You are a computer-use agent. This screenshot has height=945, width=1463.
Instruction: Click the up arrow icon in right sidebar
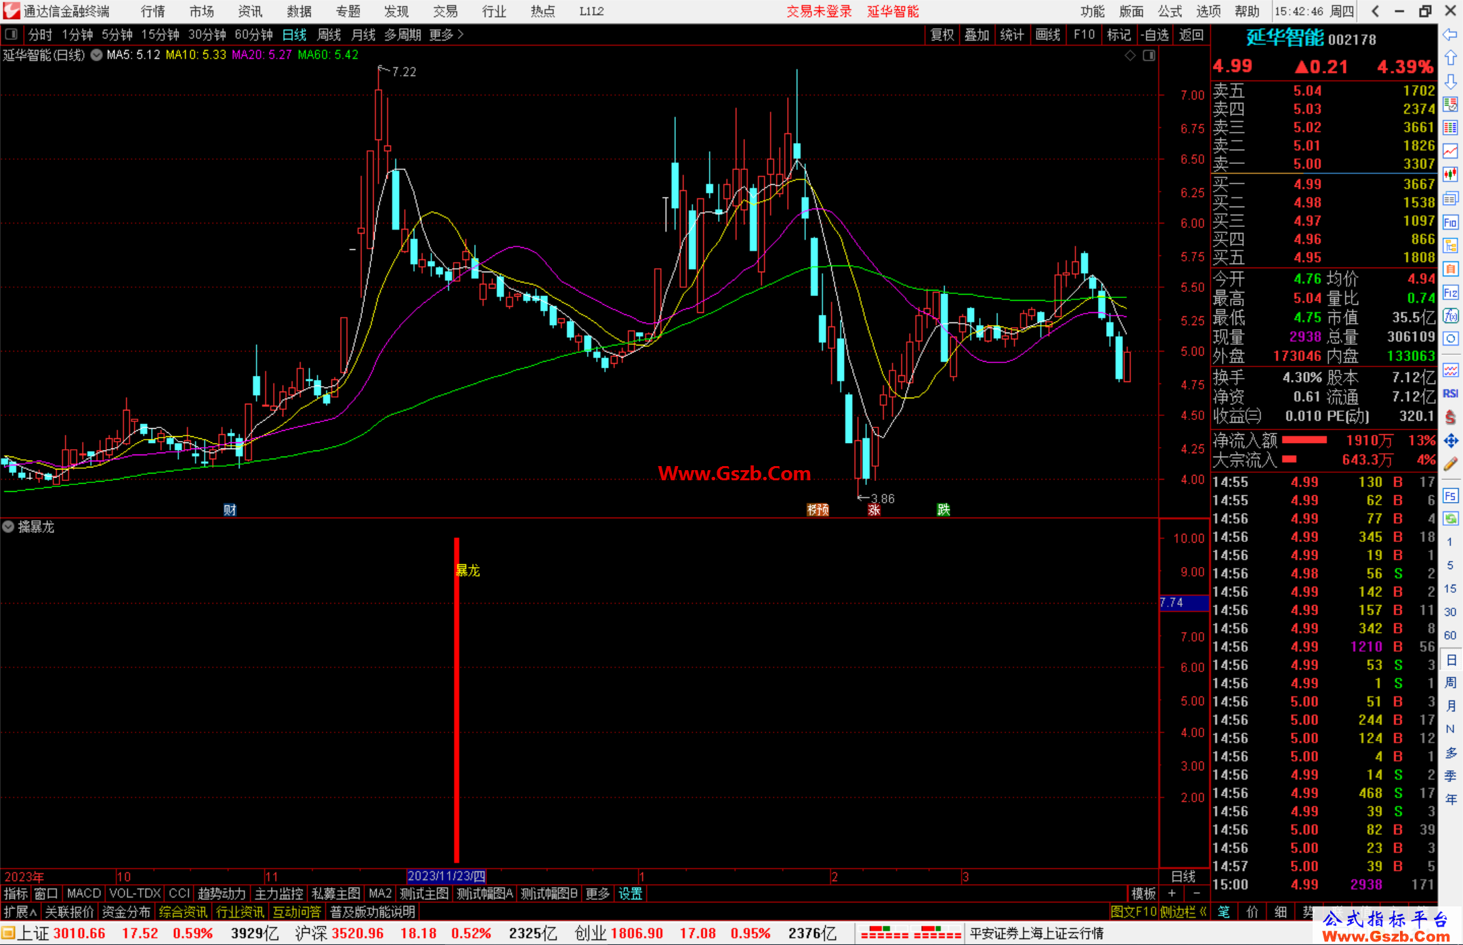point(1450,58)
